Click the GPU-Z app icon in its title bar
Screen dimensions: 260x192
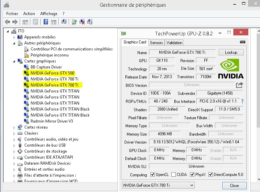point(123,33)
